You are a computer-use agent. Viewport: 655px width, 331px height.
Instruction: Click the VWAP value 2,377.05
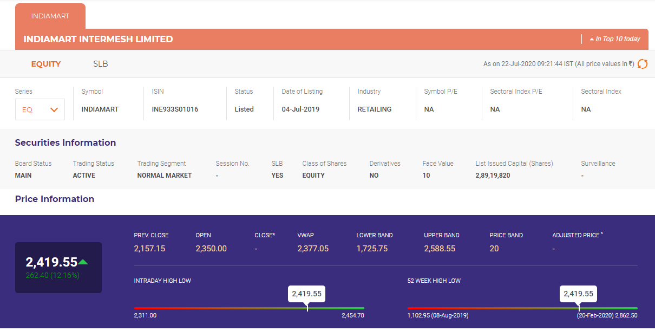click(313, 249)
